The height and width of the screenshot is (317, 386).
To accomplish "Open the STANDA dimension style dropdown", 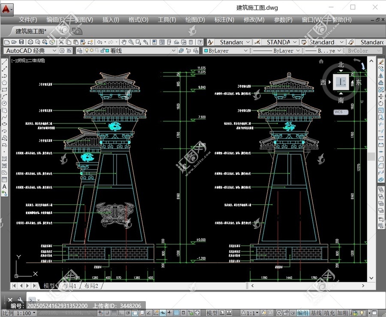I will pos(279,42).
